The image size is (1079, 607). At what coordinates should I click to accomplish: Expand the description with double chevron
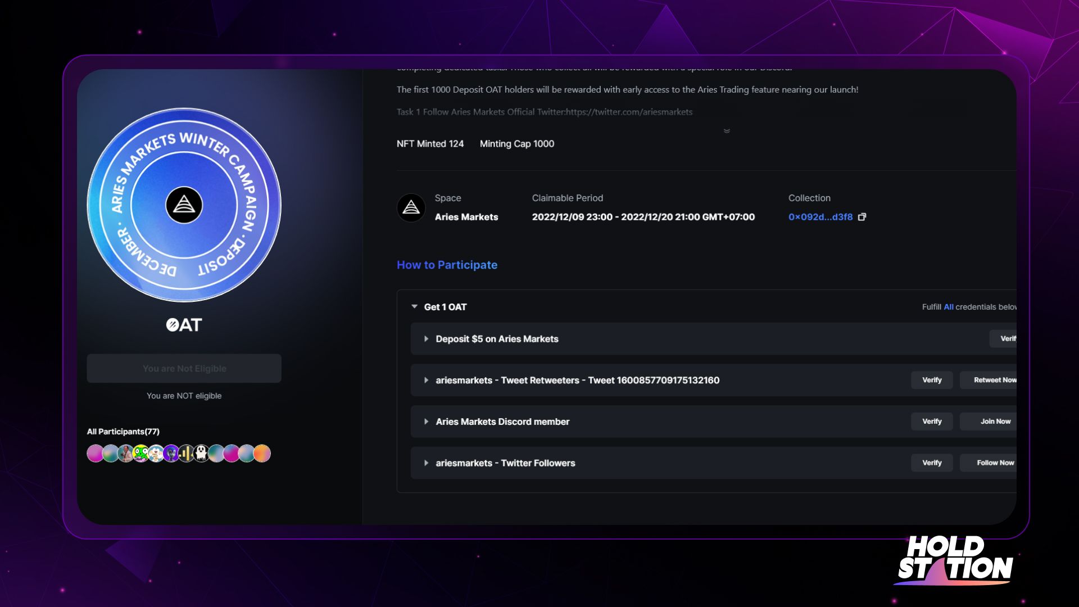click(727, 131)
